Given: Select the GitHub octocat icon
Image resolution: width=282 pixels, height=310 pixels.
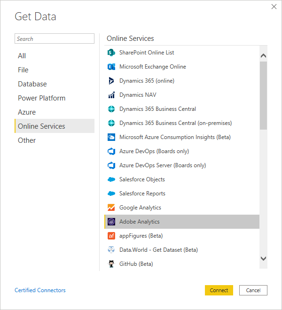Looking at the screenshot, I should [x=111, y=264].
